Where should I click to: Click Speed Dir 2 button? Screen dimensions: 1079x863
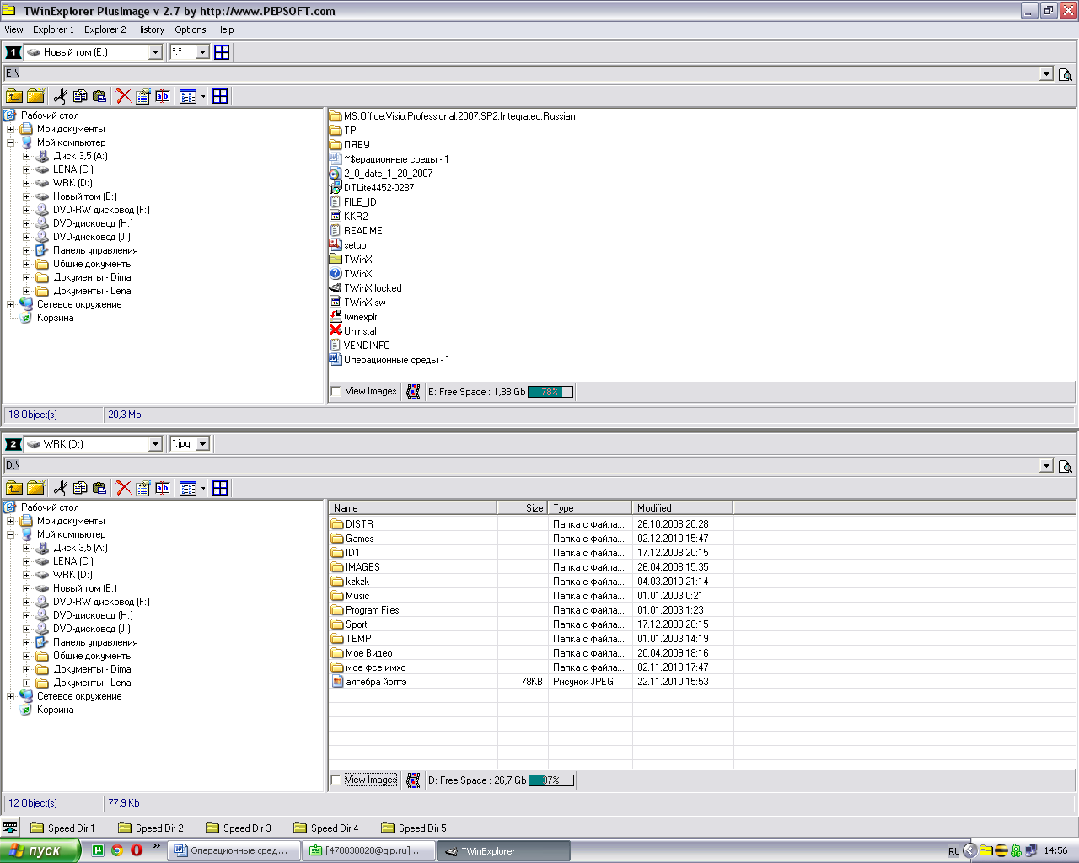(x=151, y=828)
